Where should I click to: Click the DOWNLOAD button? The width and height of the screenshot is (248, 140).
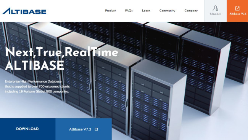[x=27, y=129]
